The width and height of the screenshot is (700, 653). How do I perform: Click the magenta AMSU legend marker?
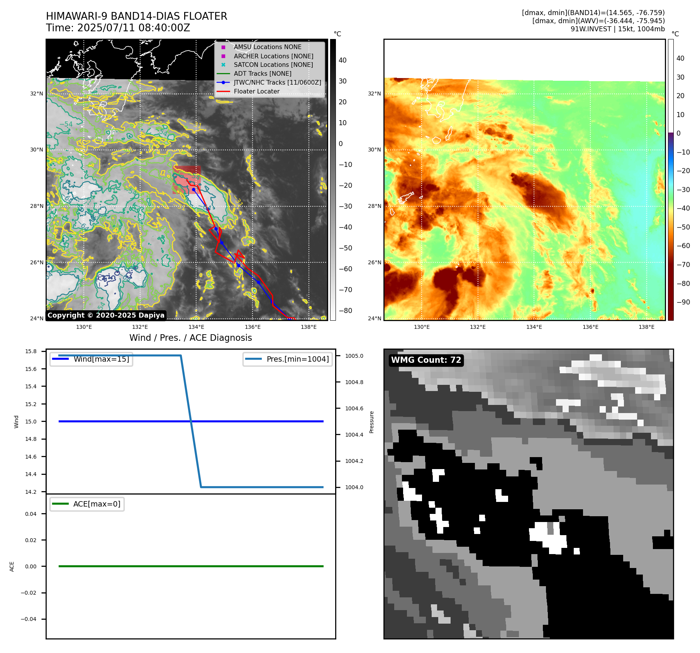223,47
